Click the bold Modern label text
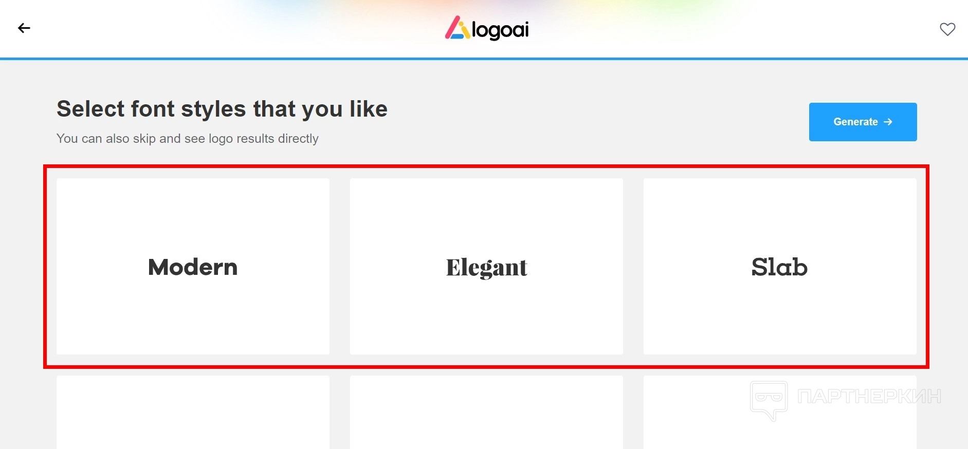The width and height of the screenshot is (968, 449). tap(193, 267)
